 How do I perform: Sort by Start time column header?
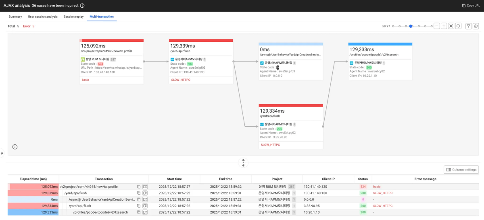tap(174, 179)
